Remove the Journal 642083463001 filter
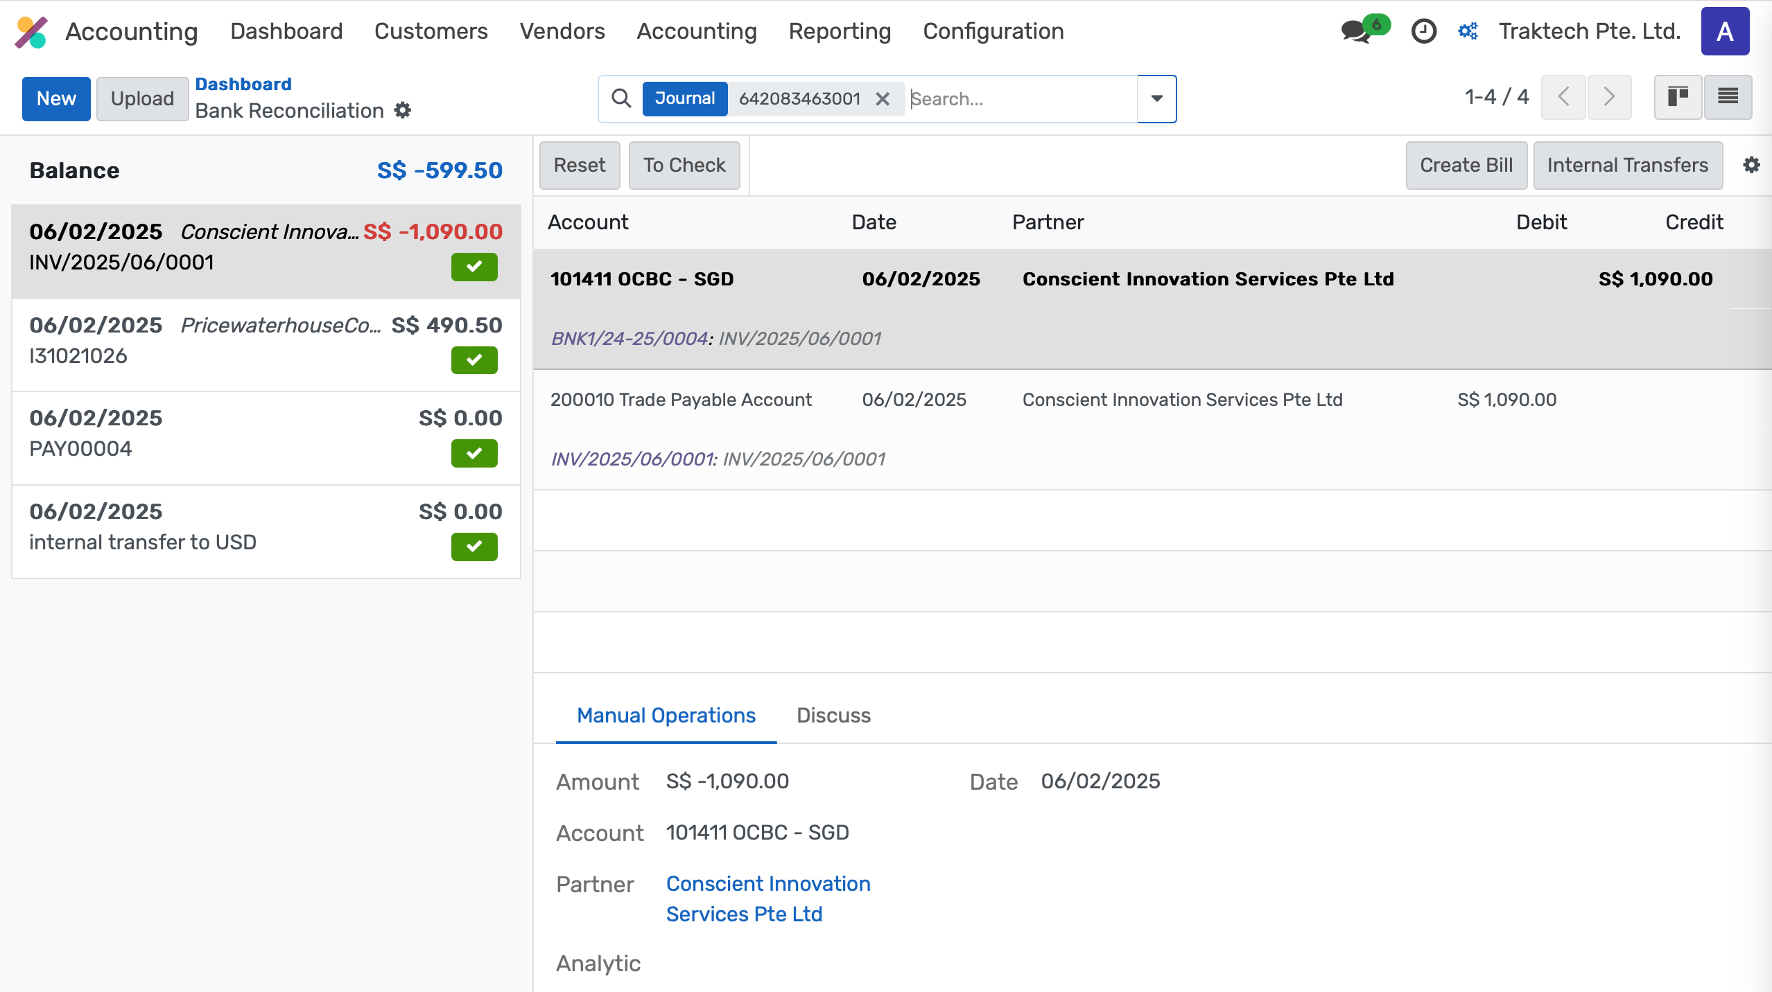The image size is (1772, 992). pos(883,99)
